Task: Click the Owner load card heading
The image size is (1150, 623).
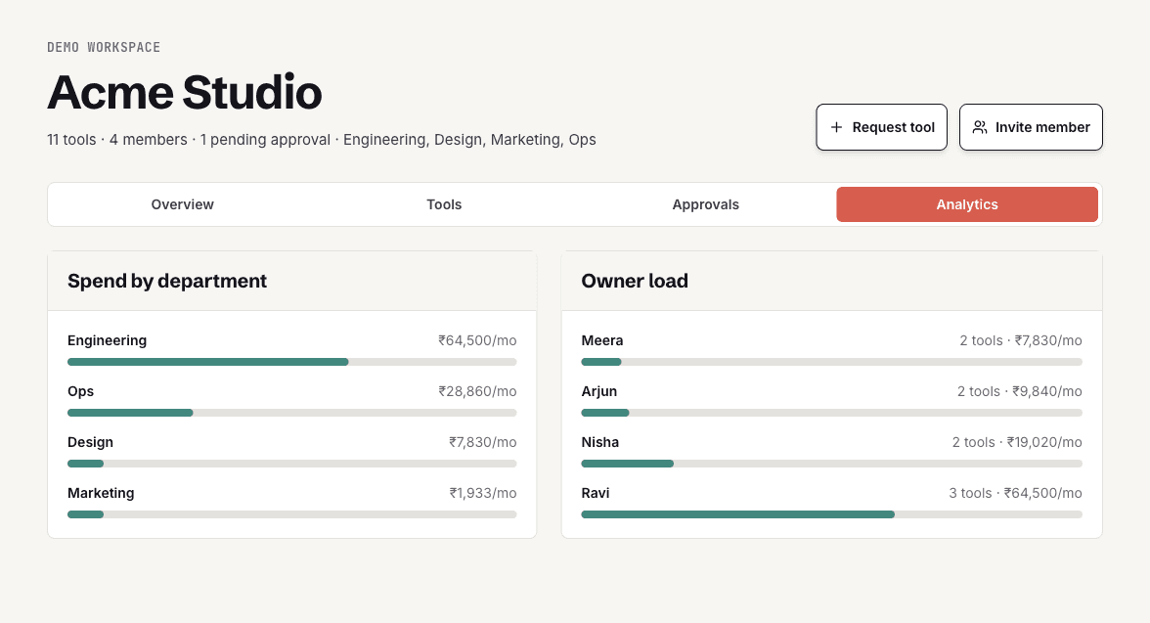Action: click(635, 281)
